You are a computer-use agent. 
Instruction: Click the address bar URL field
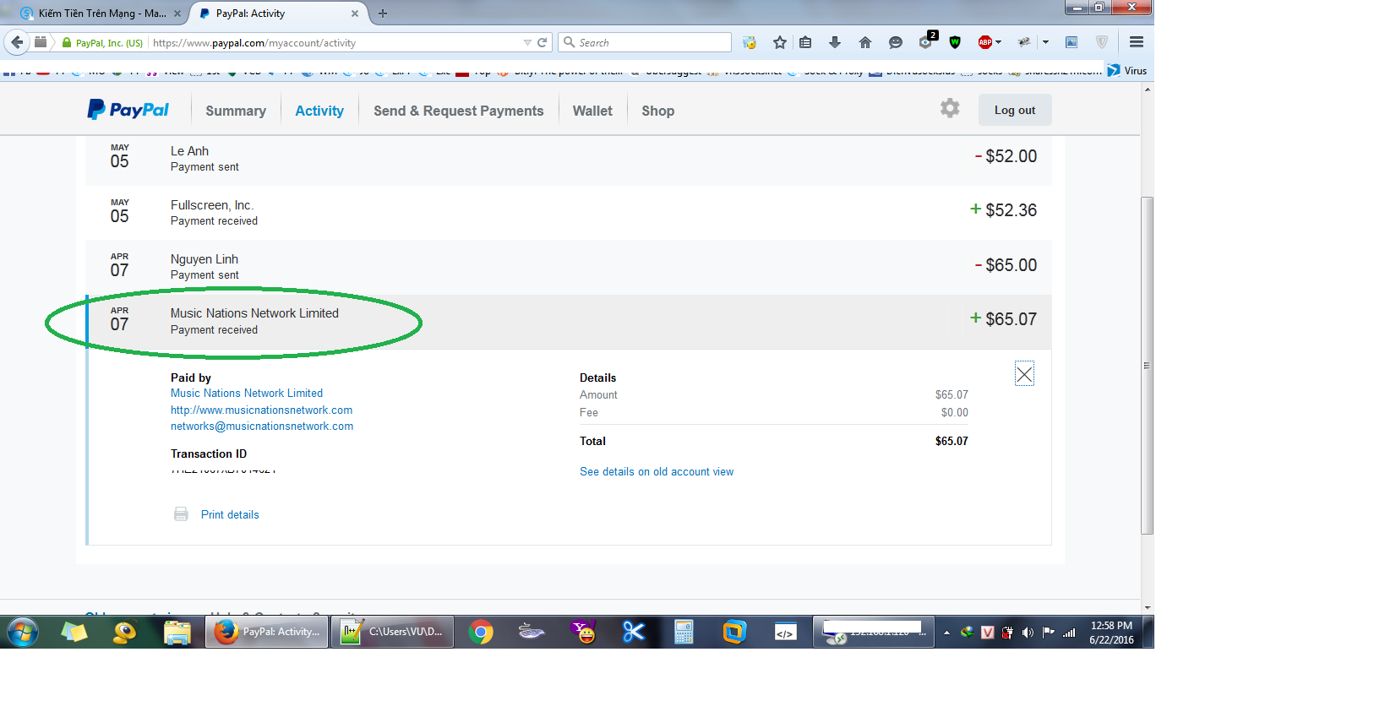[x=335, y=43]
